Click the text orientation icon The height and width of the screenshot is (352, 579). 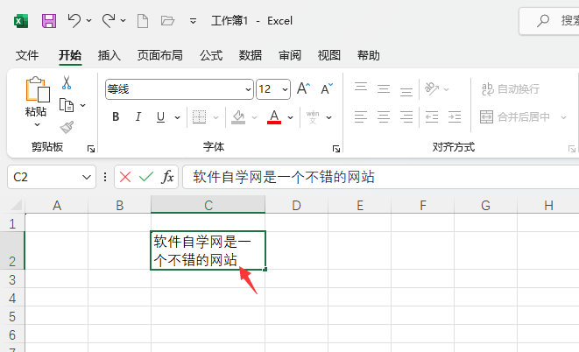[431, 89]
